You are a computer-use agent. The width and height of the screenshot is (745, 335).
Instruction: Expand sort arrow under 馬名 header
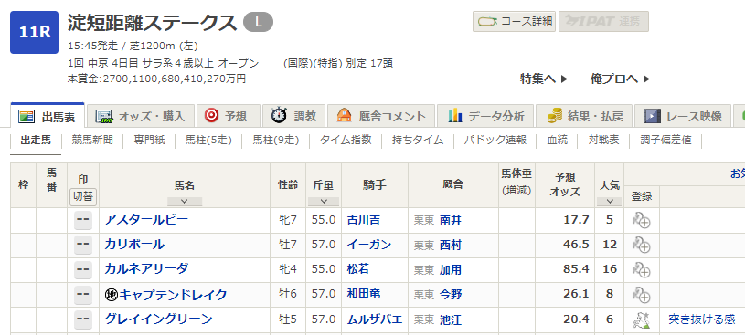[x=185, y=201]
